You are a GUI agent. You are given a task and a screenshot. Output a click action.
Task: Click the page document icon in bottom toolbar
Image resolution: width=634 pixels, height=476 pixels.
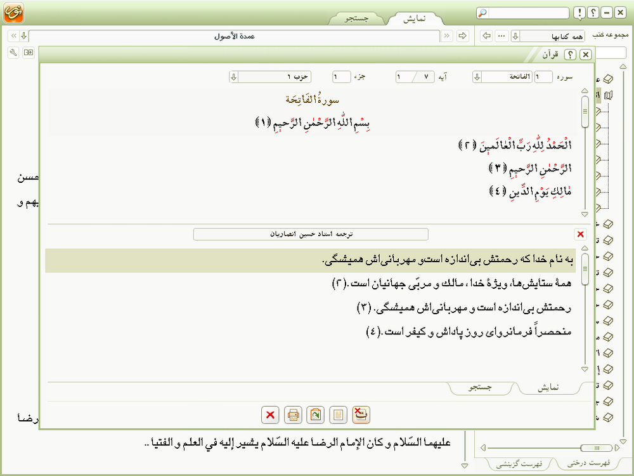(x=339, y=415)
